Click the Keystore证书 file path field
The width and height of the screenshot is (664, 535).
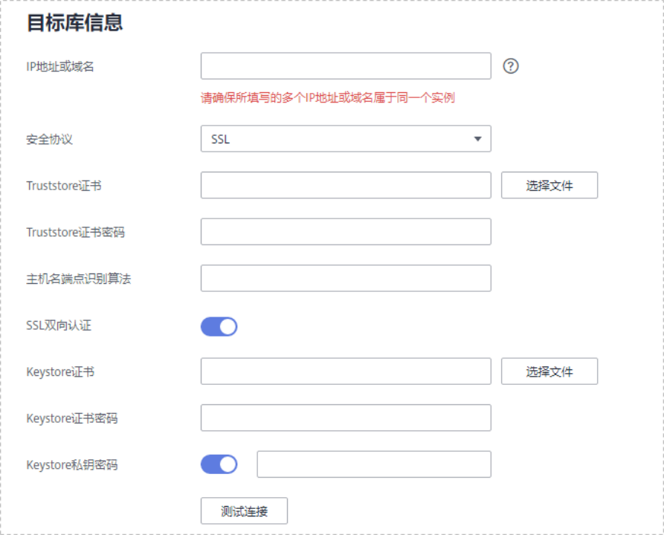(x=346, y=372)
